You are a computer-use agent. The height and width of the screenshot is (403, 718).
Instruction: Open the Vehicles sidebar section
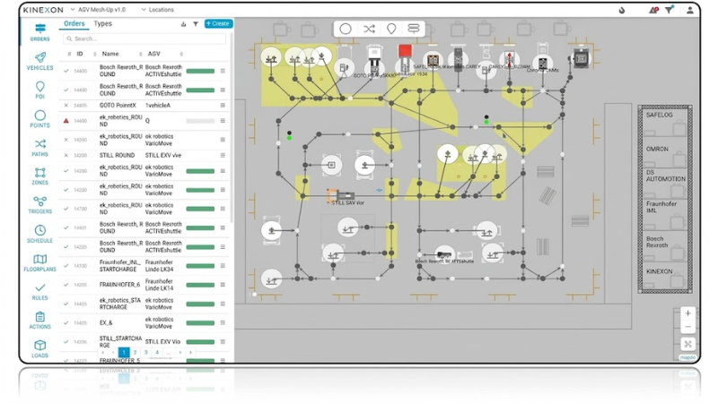click(x=39, y=61)
